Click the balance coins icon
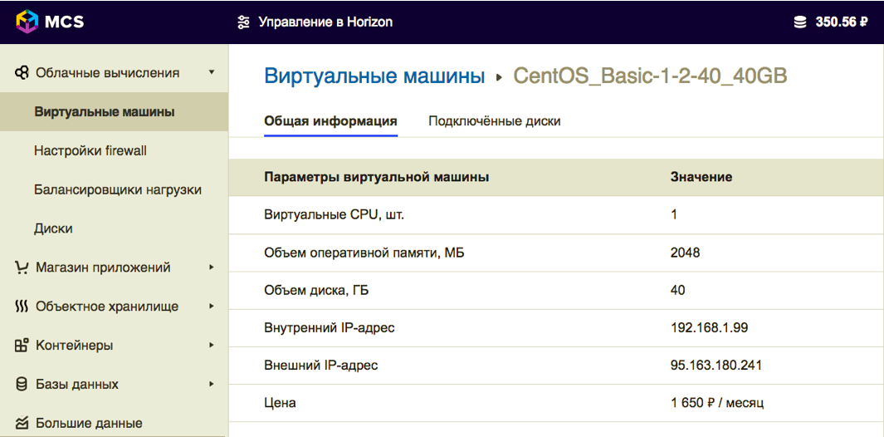The height and width of the screenshot is (437, 884). [800, 22]
